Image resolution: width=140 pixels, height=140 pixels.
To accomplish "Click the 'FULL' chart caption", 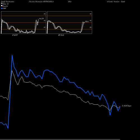I will point(61,35).
